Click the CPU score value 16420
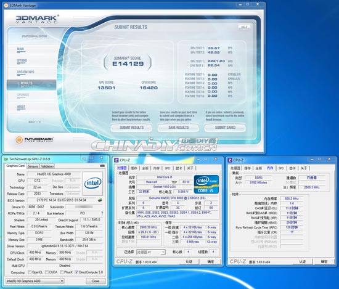This screenshot has height=289, width=339. click(149, 88)
